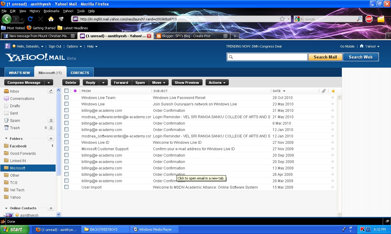Image resolution: width=391 pixels, height=234 pixels.
Task: Add new folder with plus icon beside Folders
Action: 51,138
